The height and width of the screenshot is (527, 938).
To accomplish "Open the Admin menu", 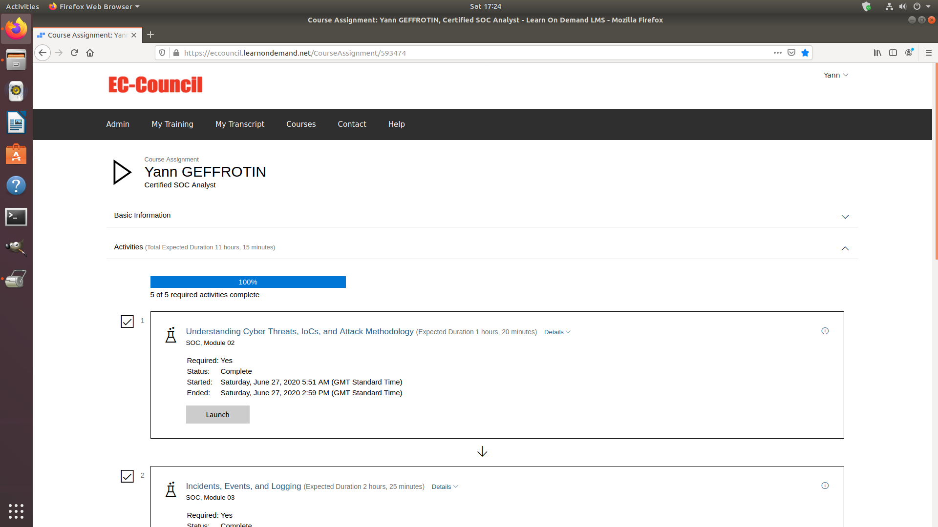I will 118,124.
